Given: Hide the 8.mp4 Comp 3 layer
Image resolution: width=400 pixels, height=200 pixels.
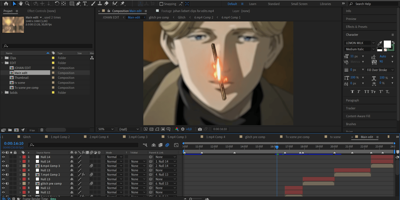Looking at the screenshot, I should tap(3, 166).
